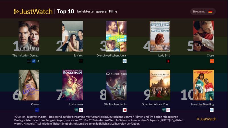
Task: Click the Sky icon under Downton Abbey
Action: [x=168, y=110]
